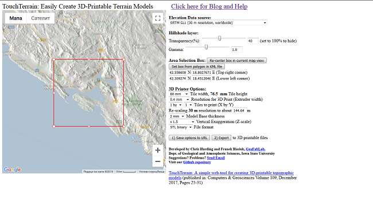This screenshot has width=373, height=209.
Task: Toggle fullscreen map view icon
Action: point(158,18)
